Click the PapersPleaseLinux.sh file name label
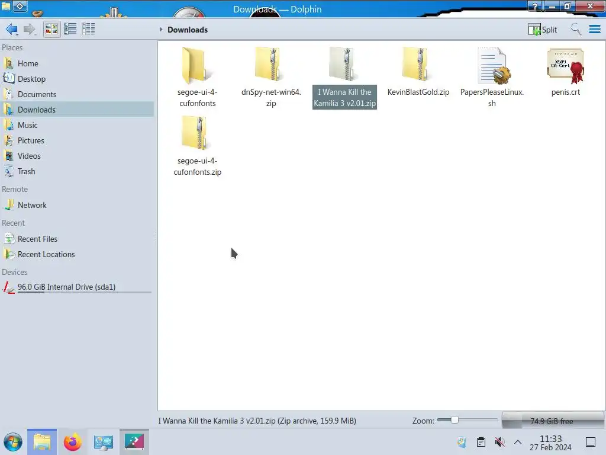This screenshot has width=606, height=455. (492, 98)
